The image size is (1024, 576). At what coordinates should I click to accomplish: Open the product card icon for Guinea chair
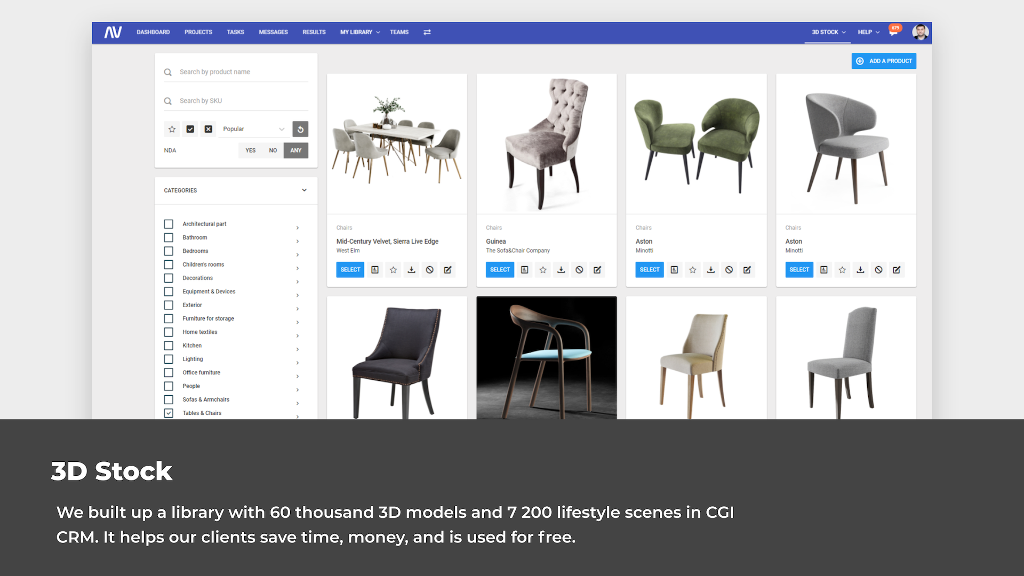click(524, 269)
